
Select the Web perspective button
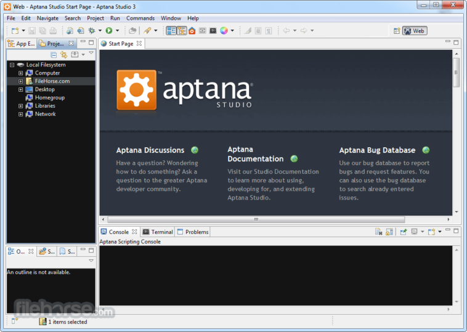pyautogui.click(x=415, y=31)
